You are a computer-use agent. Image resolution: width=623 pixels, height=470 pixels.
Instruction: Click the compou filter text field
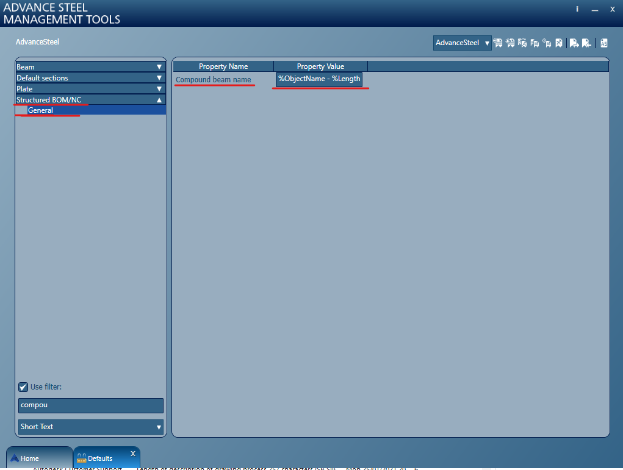coord(90,405)
